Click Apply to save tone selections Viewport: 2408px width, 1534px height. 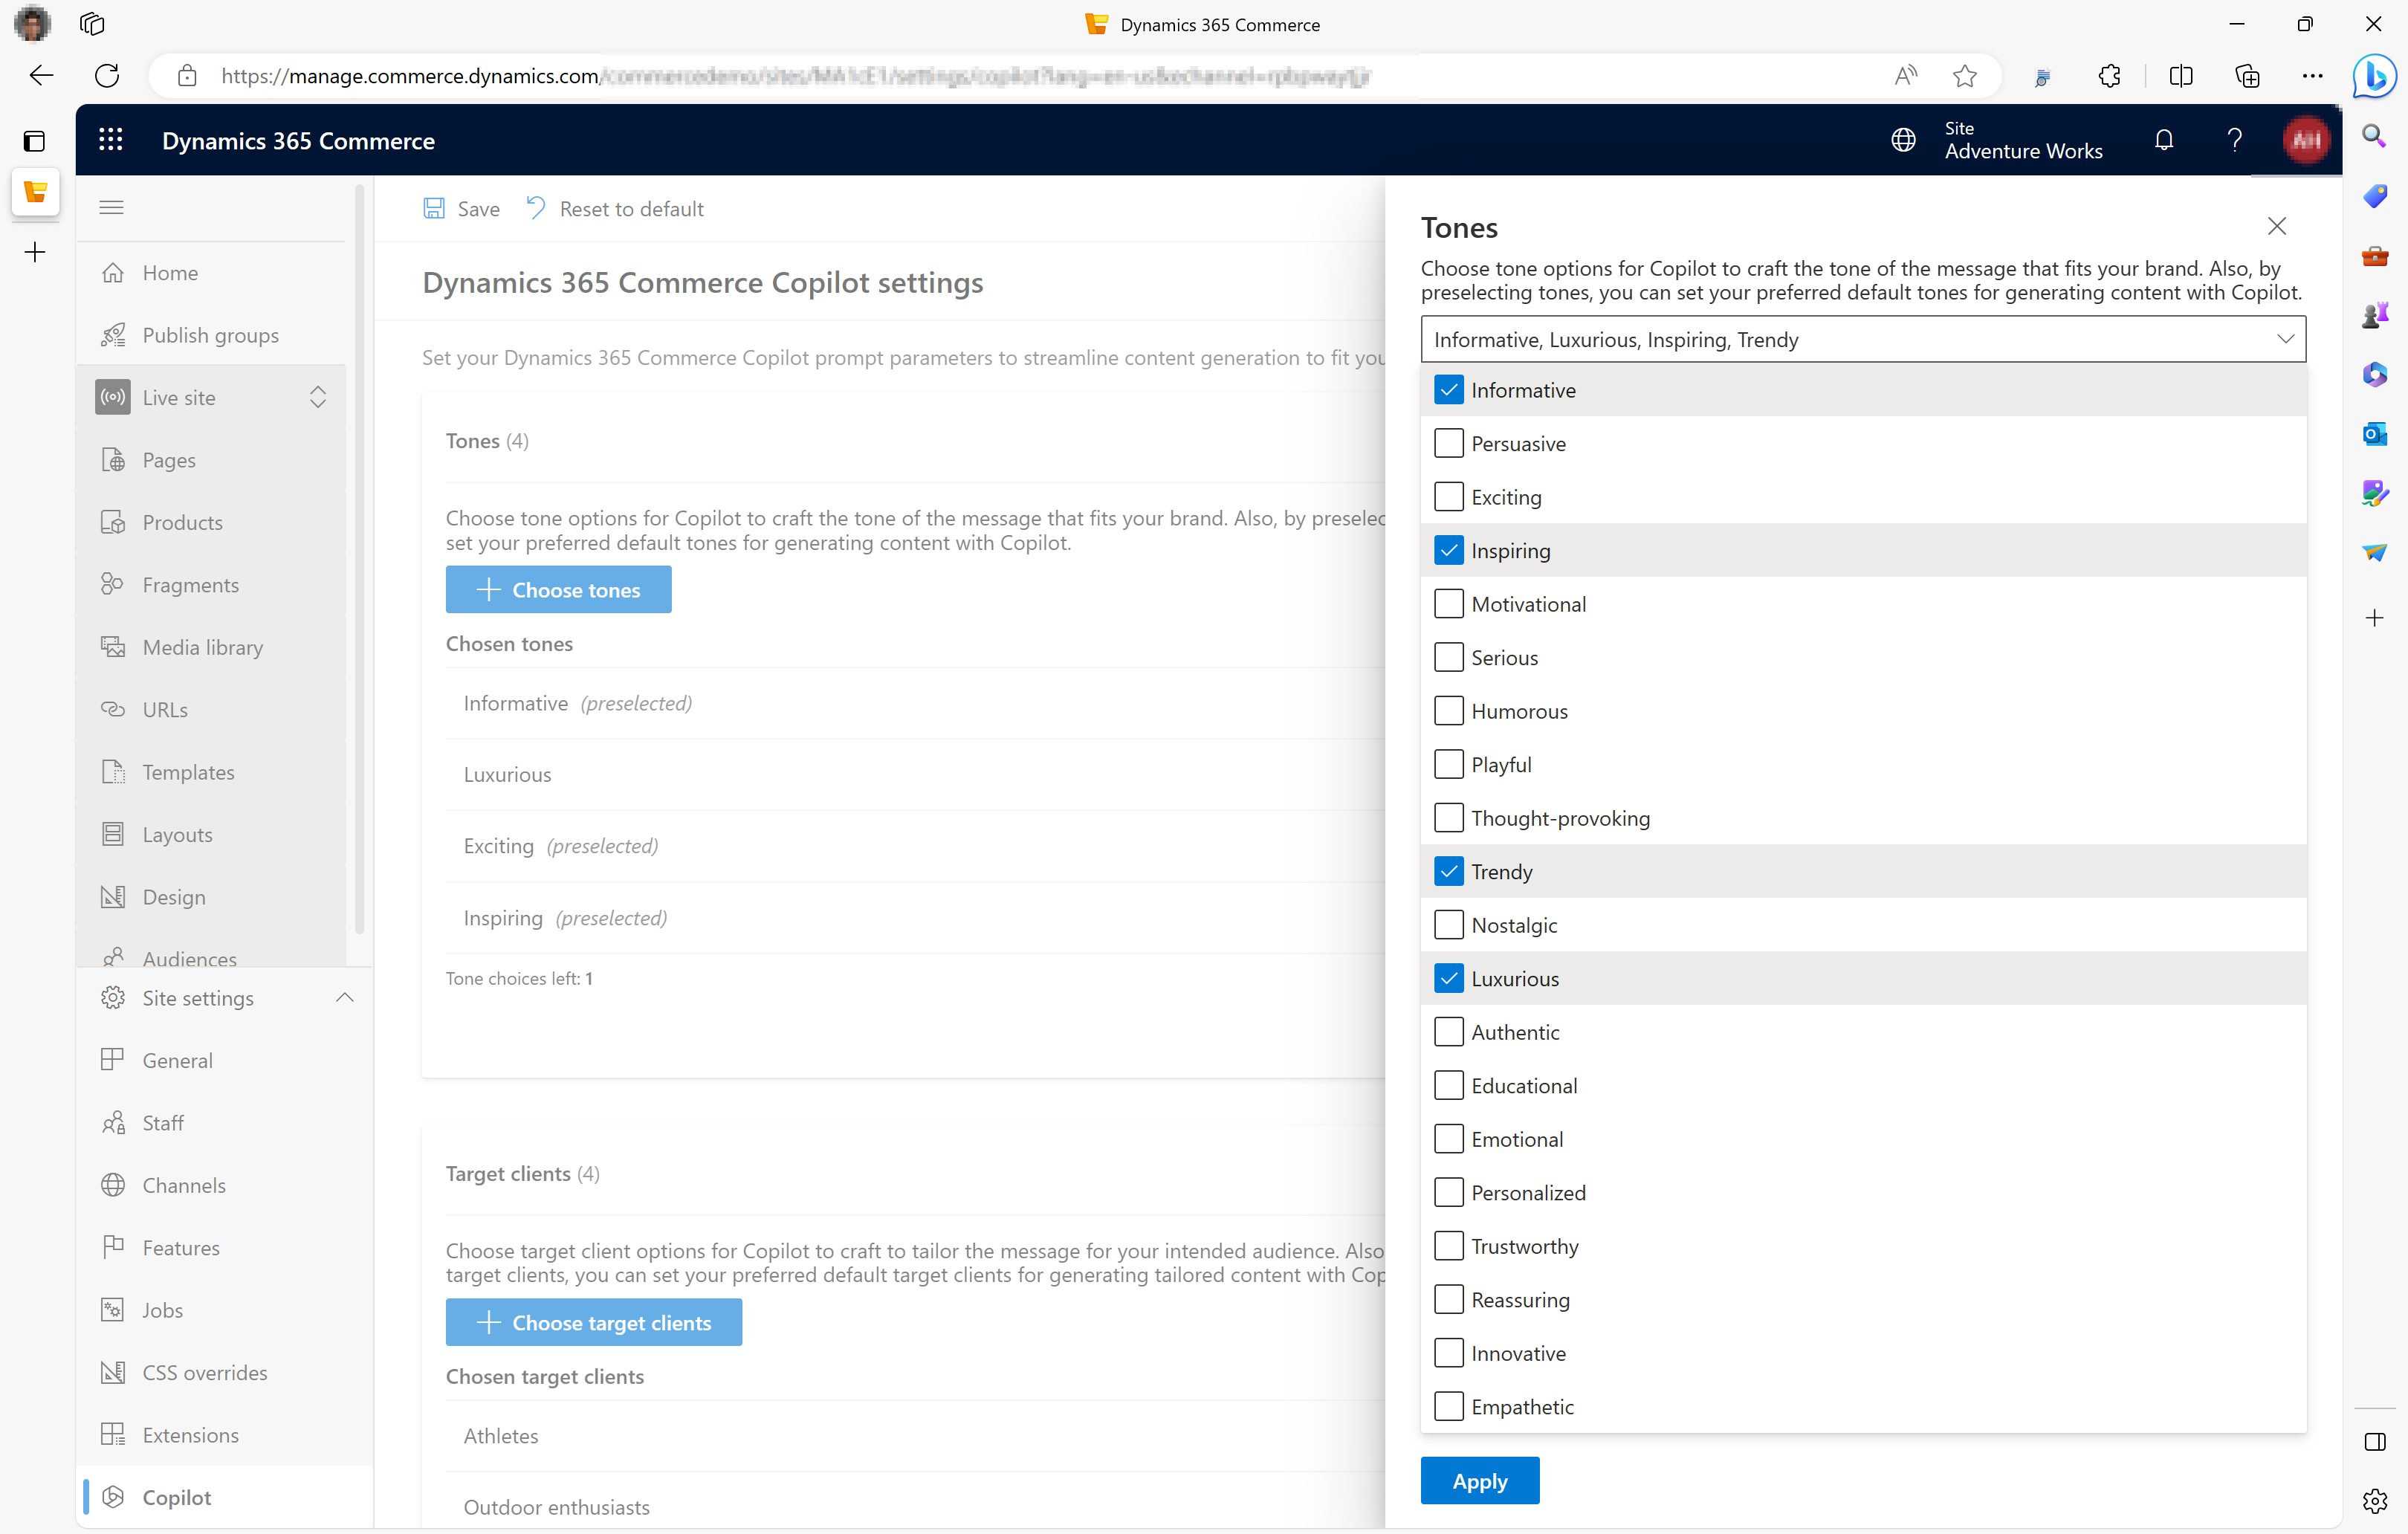coord(1481,1481)
